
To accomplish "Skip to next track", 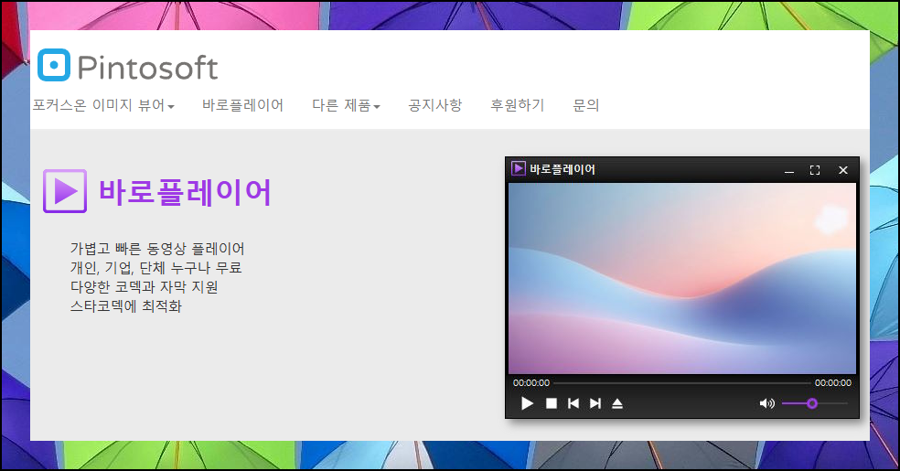I will point(595,404).
